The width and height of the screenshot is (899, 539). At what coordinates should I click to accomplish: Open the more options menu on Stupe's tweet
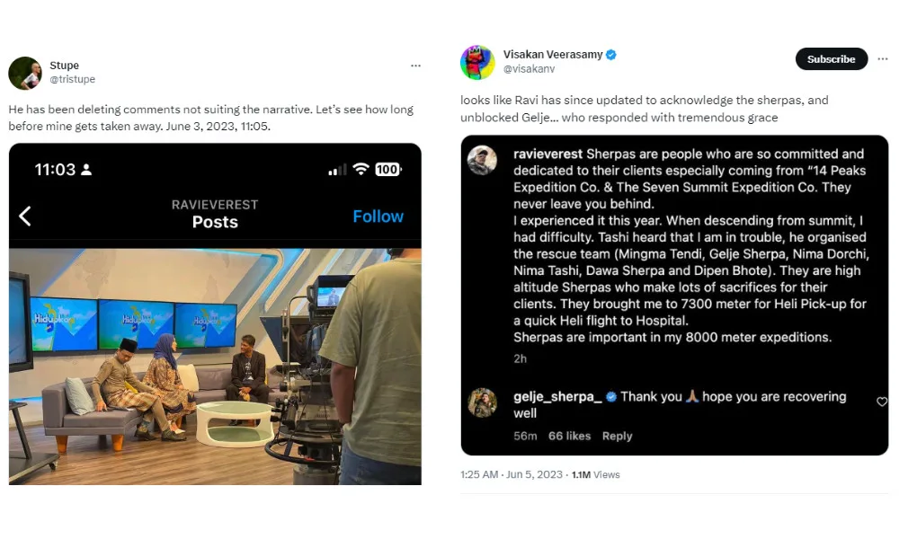click(415, 66)
